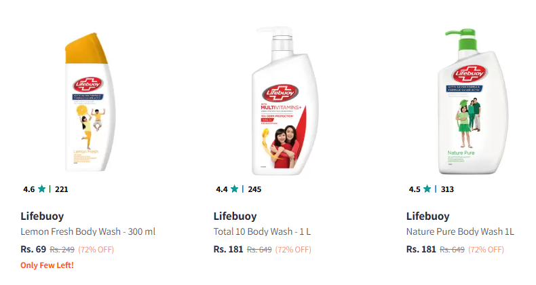Open the Lemon Fresh Body Wash - 300 ml title

88,232
